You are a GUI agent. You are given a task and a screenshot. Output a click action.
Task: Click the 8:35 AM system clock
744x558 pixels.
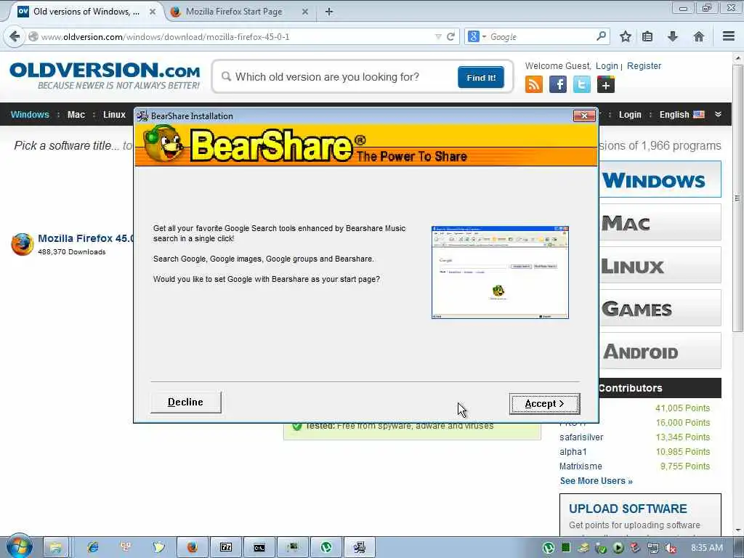click(707, 548)
